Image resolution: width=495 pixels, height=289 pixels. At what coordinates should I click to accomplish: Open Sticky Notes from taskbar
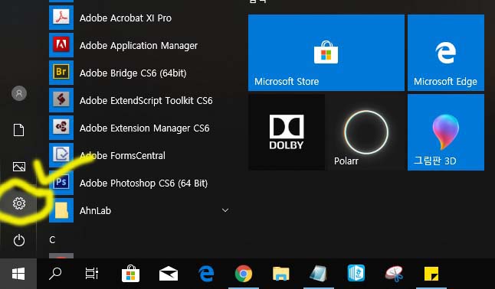431,274
